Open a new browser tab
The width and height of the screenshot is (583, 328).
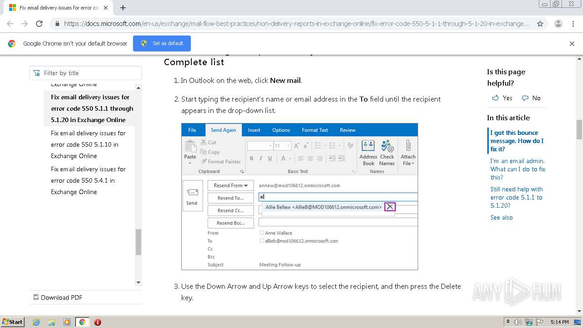coord(123,8)
